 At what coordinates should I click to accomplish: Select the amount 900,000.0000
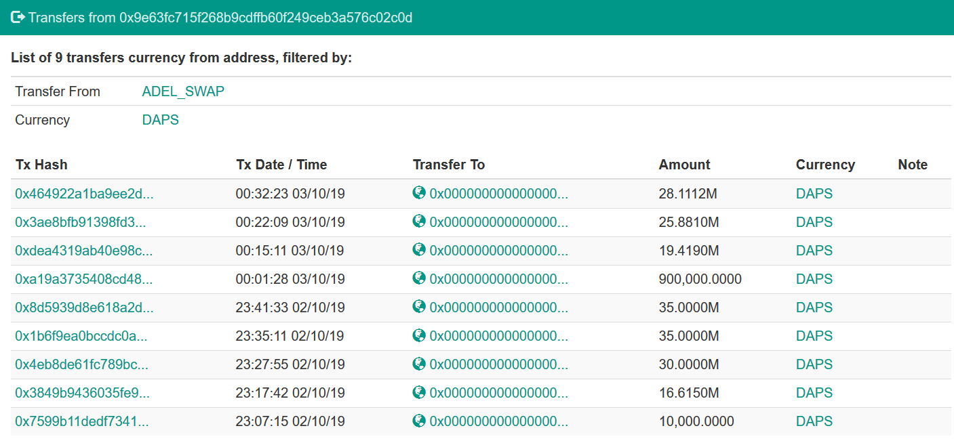(700, 279)
